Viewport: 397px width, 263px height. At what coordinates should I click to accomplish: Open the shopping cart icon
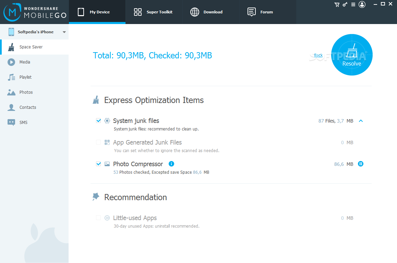click(x=337, y=4)
